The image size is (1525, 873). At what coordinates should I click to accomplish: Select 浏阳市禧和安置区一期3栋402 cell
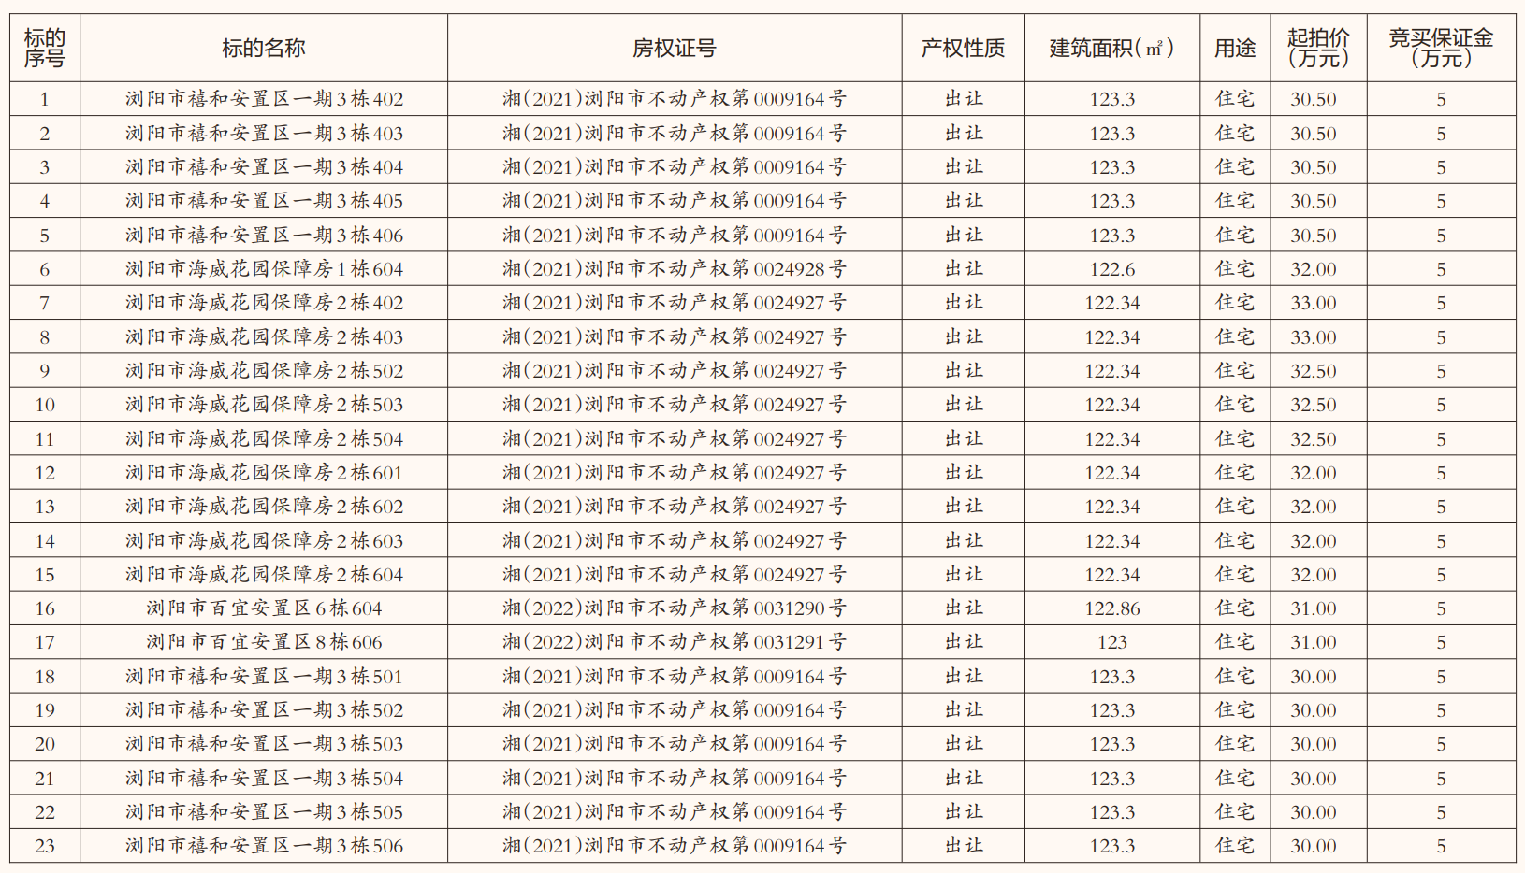[264, 99]
